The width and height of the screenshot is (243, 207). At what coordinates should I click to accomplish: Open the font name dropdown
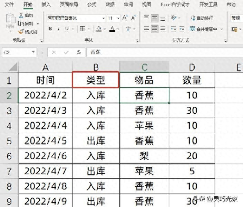104,18
